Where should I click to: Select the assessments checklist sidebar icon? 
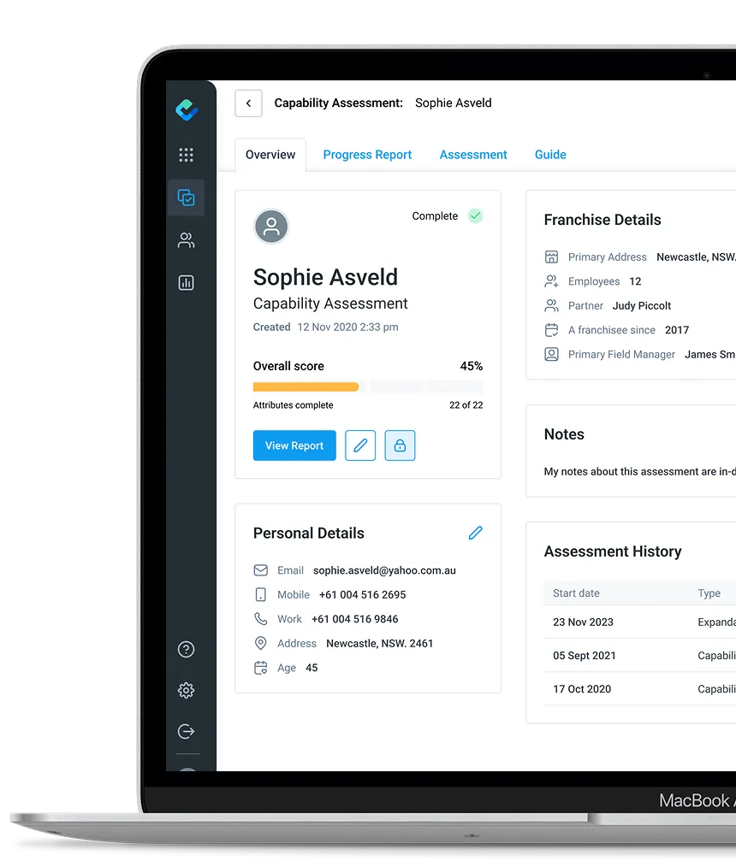click(186, 198)
